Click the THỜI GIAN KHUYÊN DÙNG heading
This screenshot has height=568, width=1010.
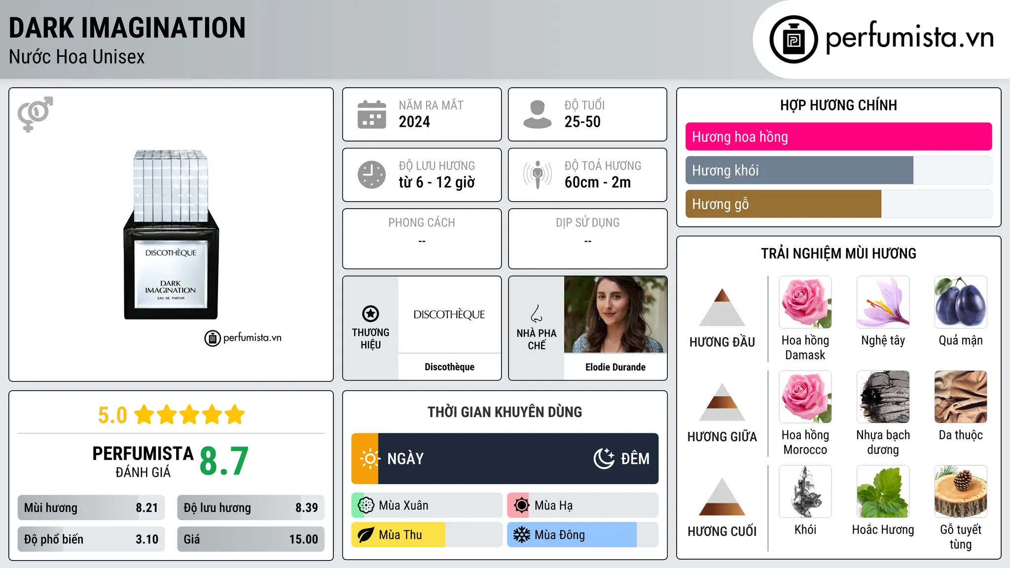click(x=505, y=412)
